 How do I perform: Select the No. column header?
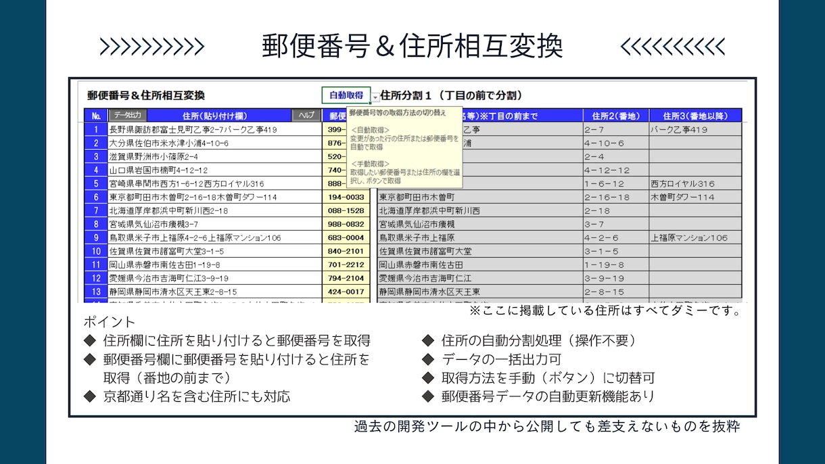pos(96,116)
